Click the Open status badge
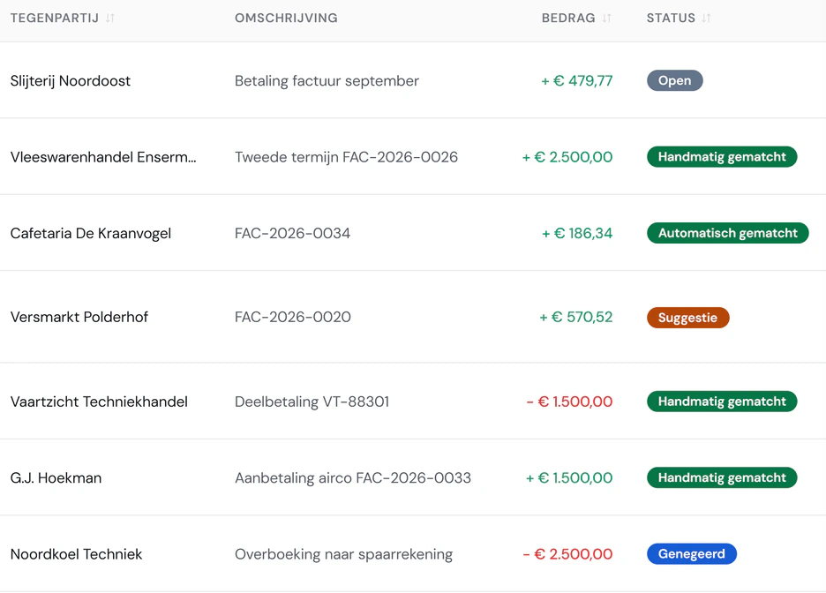This screenshot has height=593, width=826. click(675, 80)
